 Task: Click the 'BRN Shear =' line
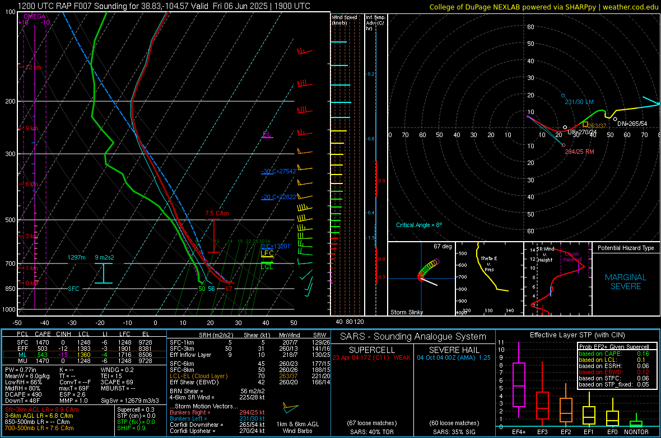217,391
